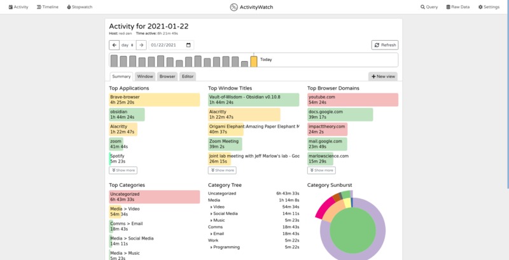The image size is (509, 260).
Task: Show more Top Browser Domains
Action: [321, 170]
